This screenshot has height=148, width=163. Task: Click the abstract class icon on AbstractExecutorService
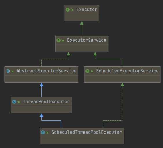coord(8,71)
